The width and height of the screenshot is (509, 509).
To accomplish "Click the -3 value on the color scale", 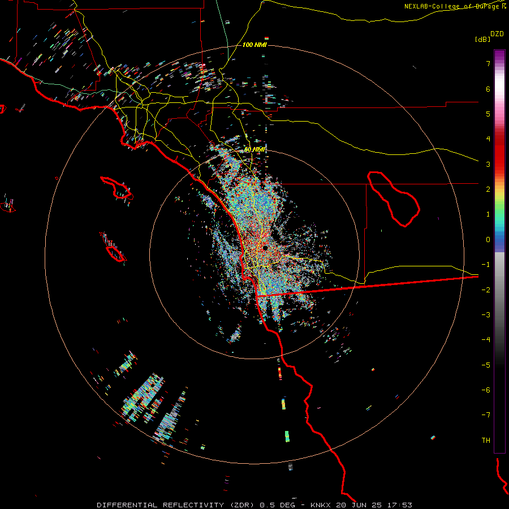I will pos(486,315).
